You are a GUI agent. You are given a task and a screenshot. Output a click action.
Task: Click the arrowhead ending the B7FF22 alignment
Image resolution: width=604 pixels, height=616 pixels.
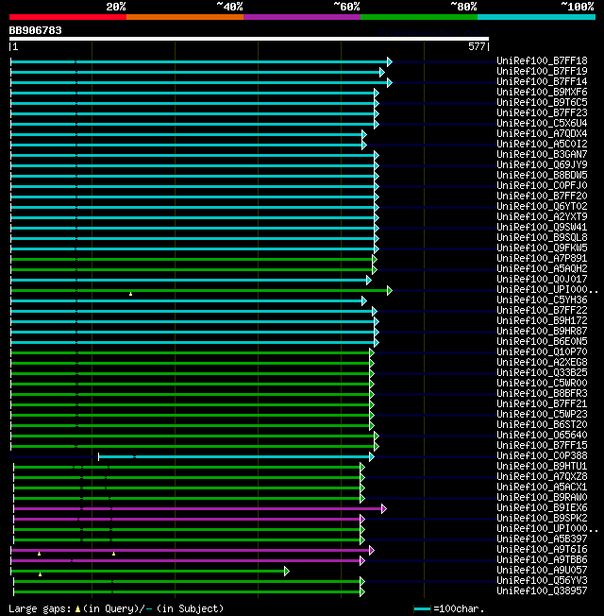coord(375,311)
